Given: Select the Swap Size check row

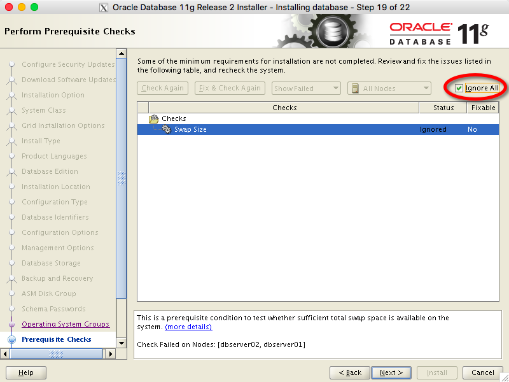Looking at the screenshot, I should click(286, 129).
